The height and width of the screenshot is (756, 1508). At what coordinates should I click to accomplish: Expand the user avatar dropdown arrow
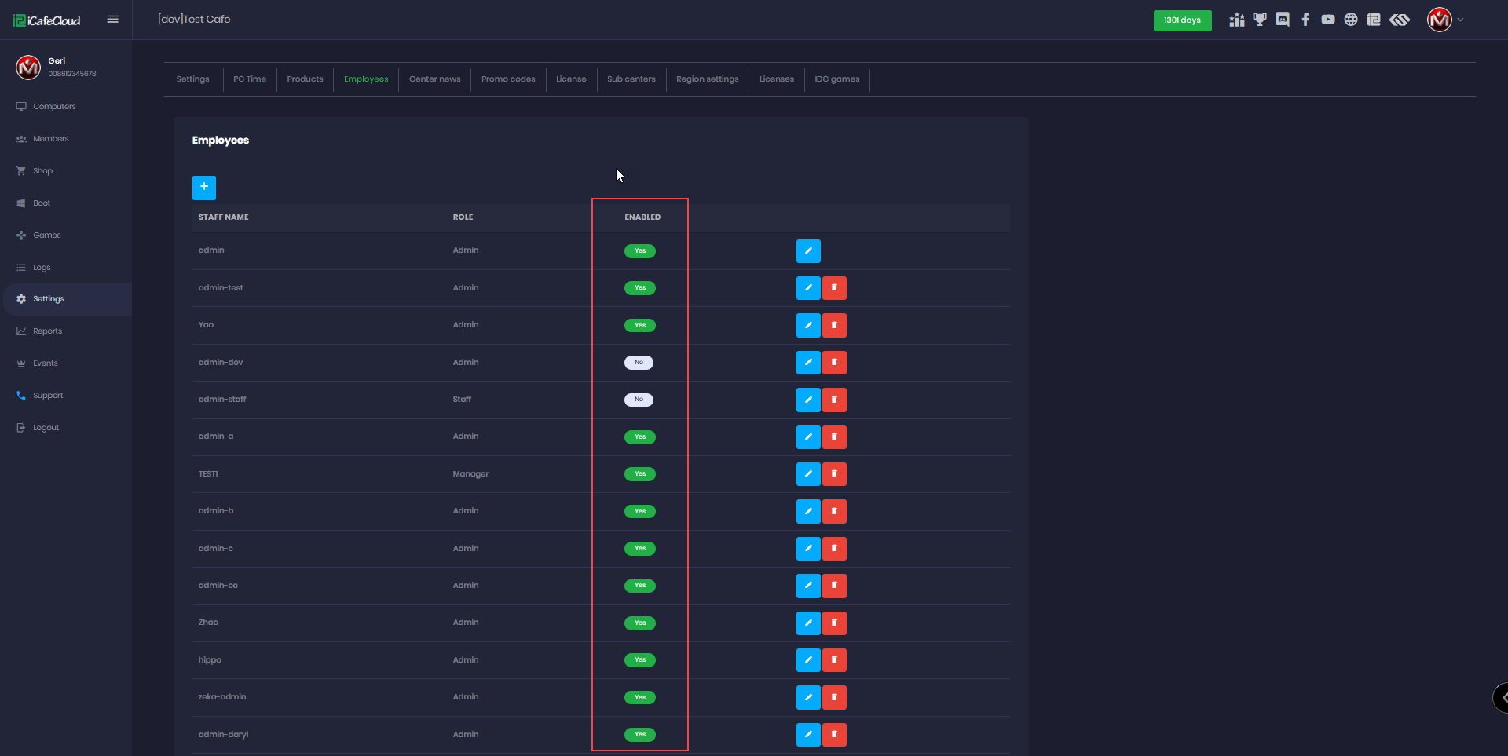[1460, 20]
